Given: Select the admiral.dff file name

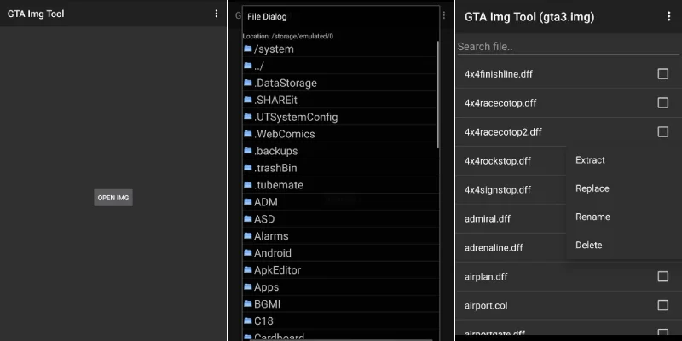Looking at the screenshot, I should pyautogui.click(x=487, y=219).
